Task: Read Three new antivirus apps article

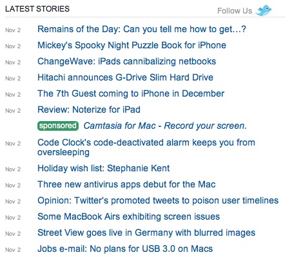Action: 126,184
